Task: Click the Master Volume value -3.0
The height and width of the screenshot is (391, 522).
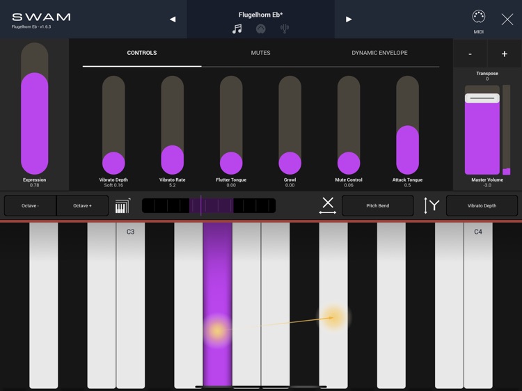Action: 487,185
